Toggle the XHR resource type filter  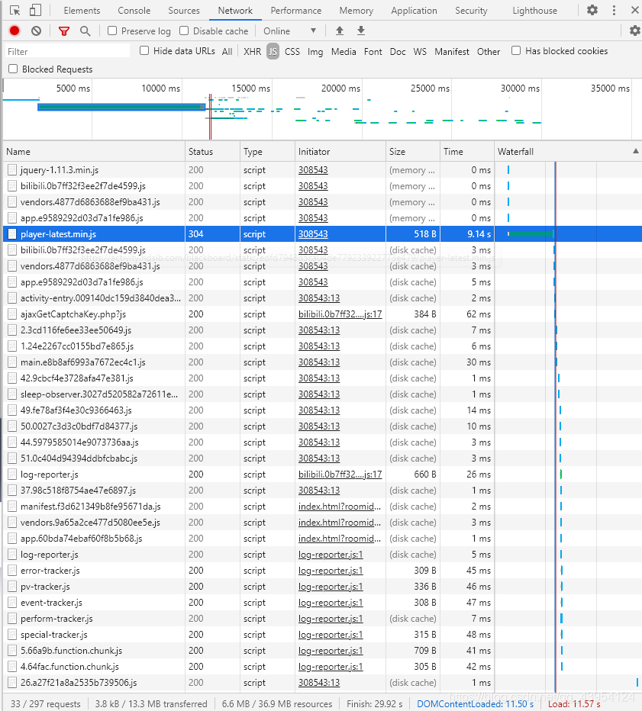[x=252, y=51]
